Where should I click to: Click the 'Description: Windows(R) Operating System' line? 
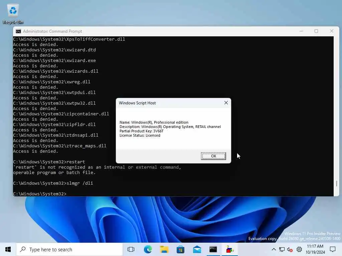pos(170,127)
